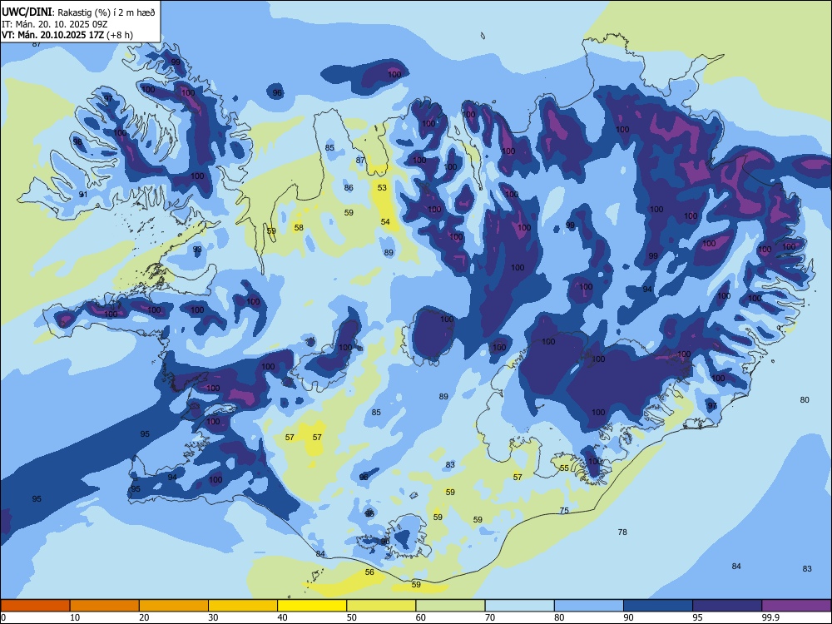
Task: Click the map value '58'
Action: tap(299, 228)
